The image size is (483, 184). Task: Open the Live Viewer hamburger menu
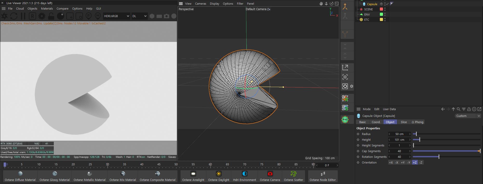[x=4, y=9]
